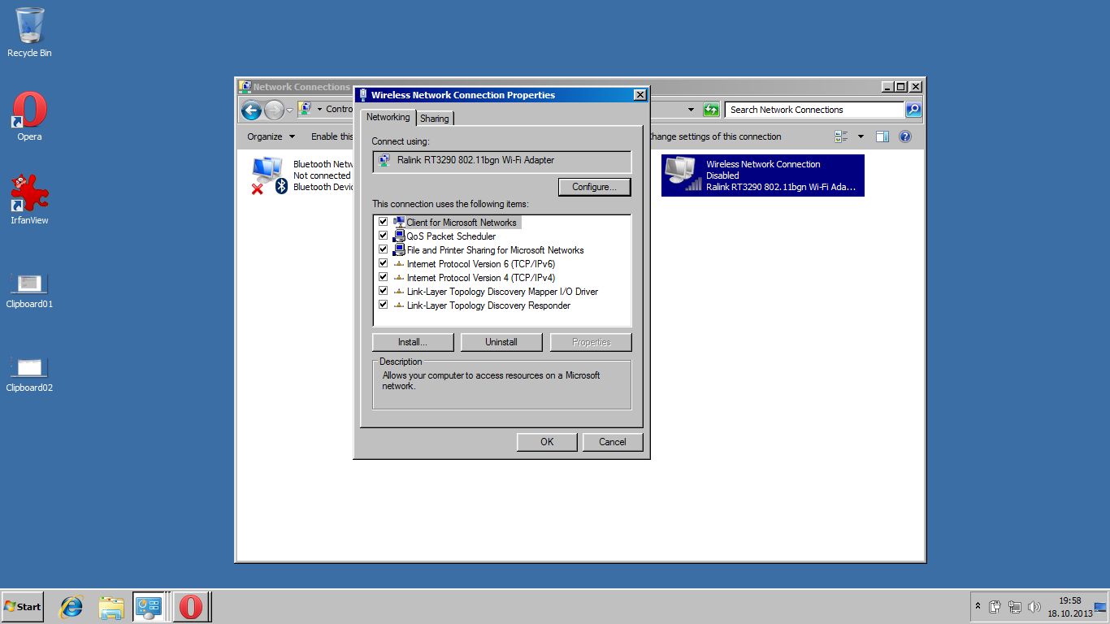Close the Wireless Network Connection Properties dialog
Viewport: 1110px width, 624px height.
click(640, 95)
